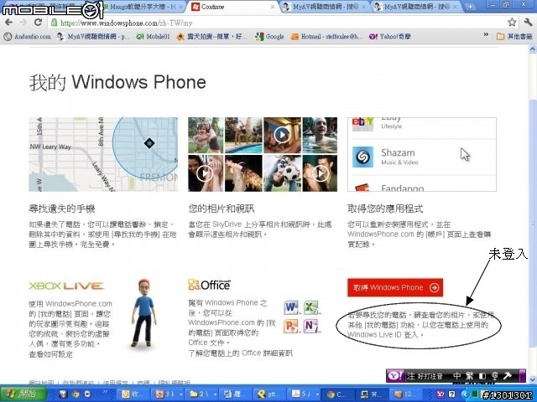
Task: Play the video thumbnail with soccer ball
Action: click(x=282, y=173)
